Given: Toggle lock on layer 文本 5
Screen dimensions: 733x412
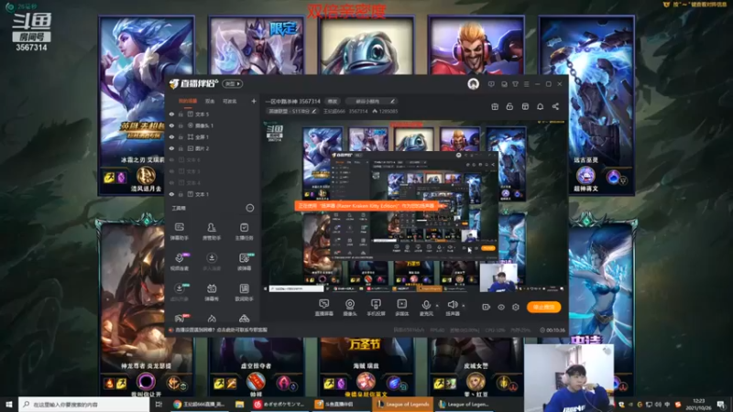Looking at the screenshot, I should [181, 114].
